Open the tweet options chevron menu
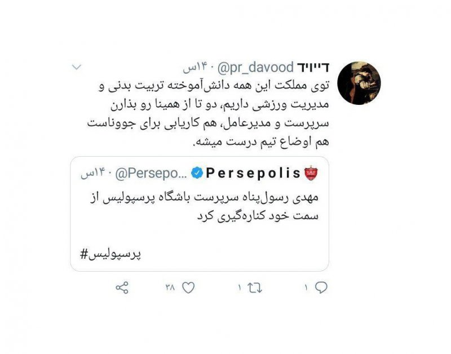 pos(77,67)
